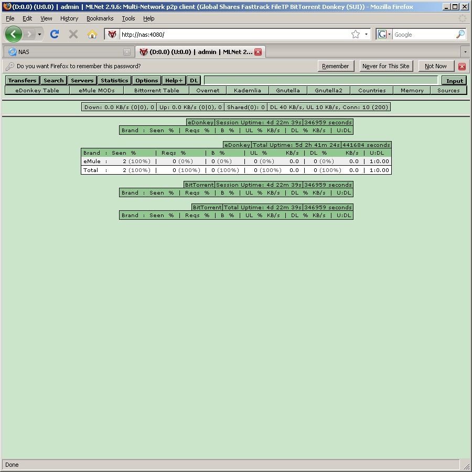Click Never for This Site button
Viewport: 472px width, 472px height.
coord(386,66)
